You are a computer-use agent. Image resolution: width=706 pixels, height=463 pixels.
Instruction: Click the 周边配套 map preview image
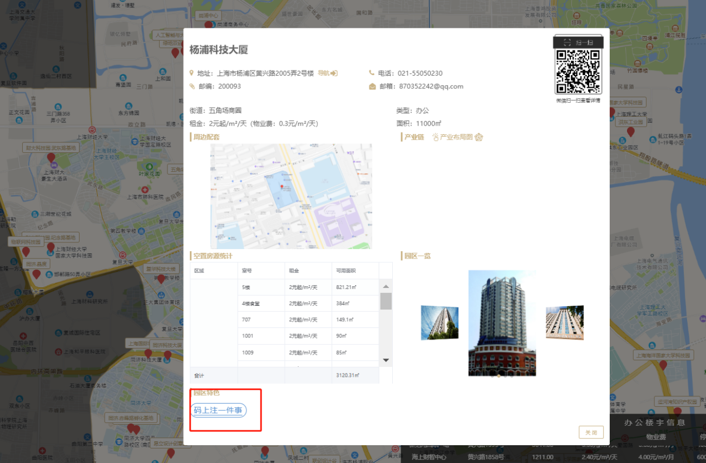[x=290, y=195]
